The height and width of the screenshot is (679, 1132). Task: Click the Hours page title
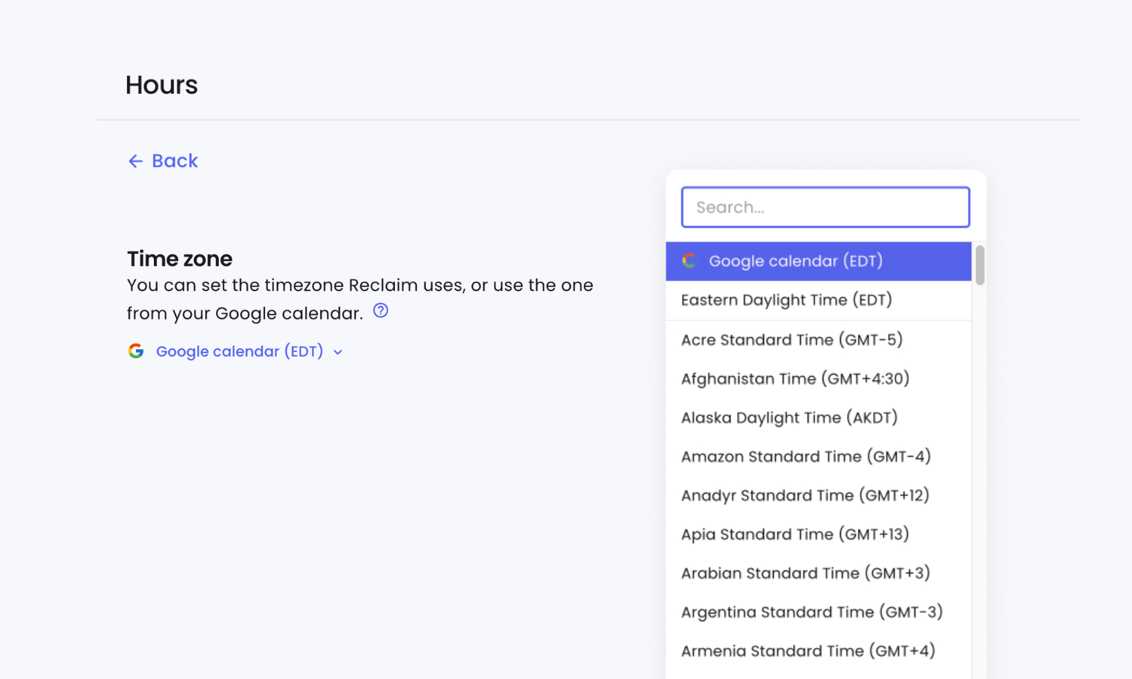pyautogui.click(x=162, y=85)
